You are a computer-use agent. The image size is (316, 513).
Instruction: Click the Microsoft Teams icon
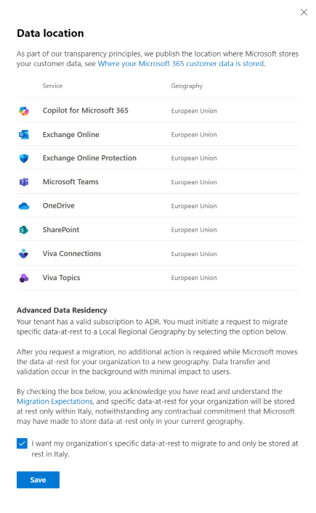tap(23, 182)
